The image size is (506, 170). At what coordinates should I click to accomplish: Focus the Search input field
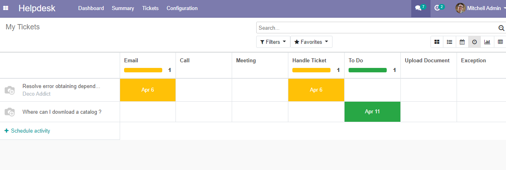[377, 28]
